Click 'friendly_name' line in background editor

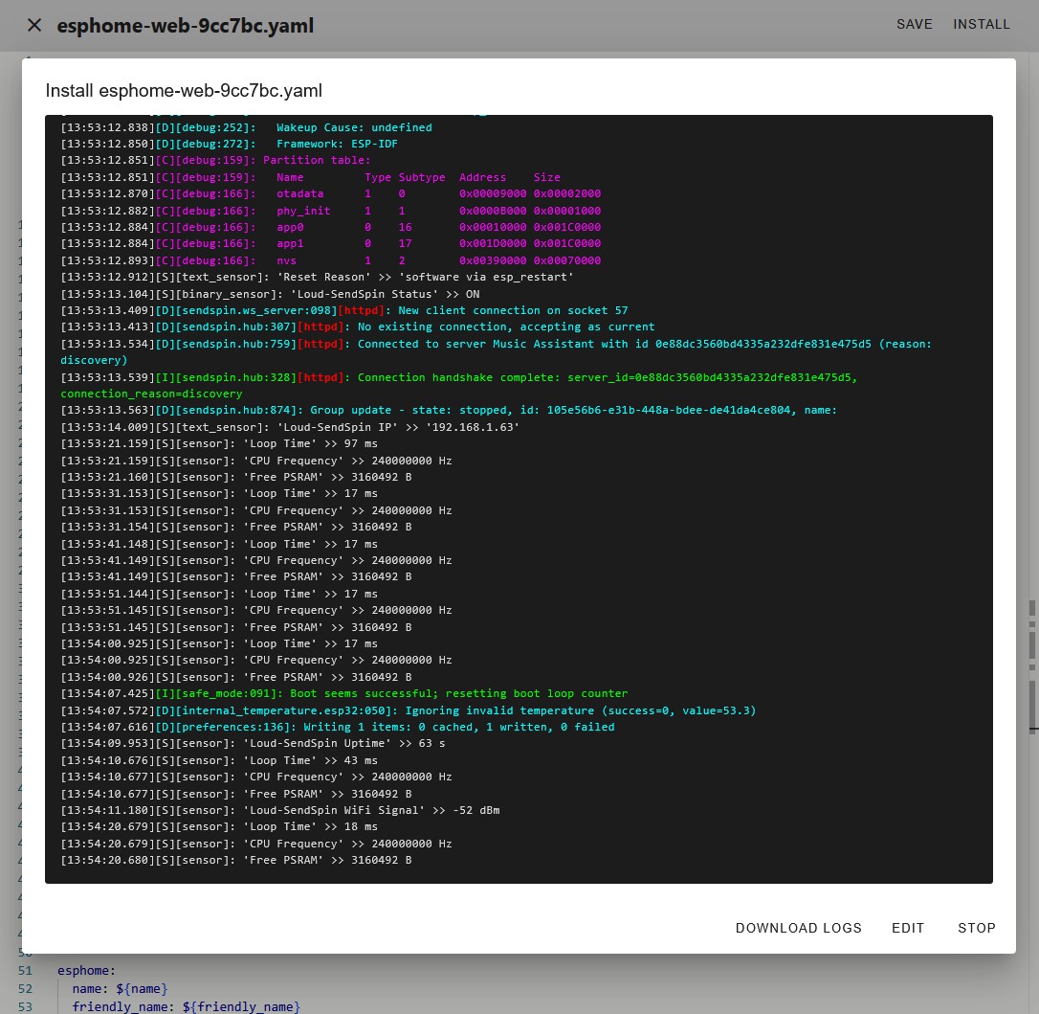187,1006
